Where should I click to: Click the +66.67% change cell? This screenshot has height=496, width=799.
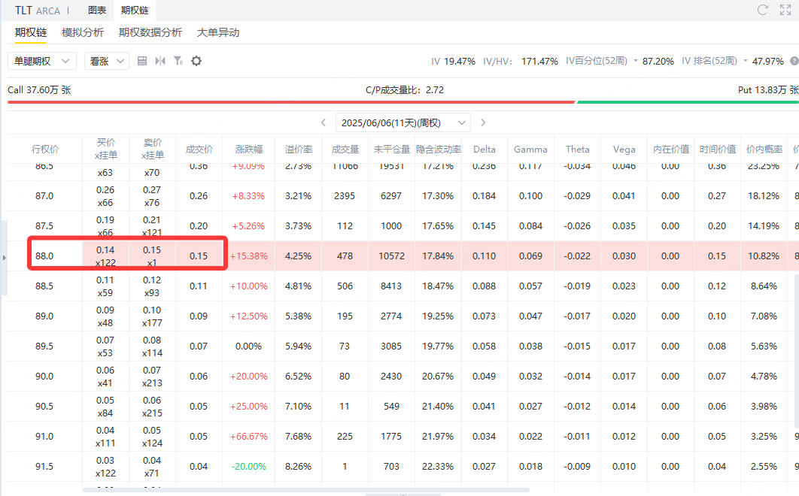click(x=249, y=437)
